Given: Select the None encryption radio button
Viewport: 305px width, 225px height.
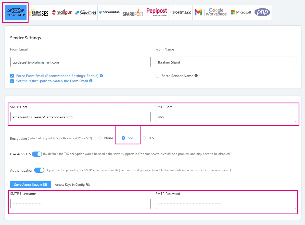Looking at the screenshot, I should click(100, 138).
